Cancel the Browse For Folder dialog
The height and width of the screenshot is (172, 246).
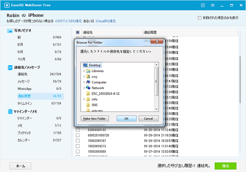pyautogui.click(x=148, y=119)
